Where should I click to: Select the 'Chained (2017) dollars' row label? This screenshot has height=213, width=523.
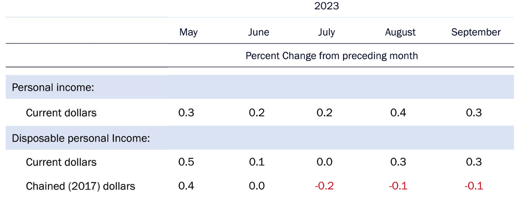point(80,186)
